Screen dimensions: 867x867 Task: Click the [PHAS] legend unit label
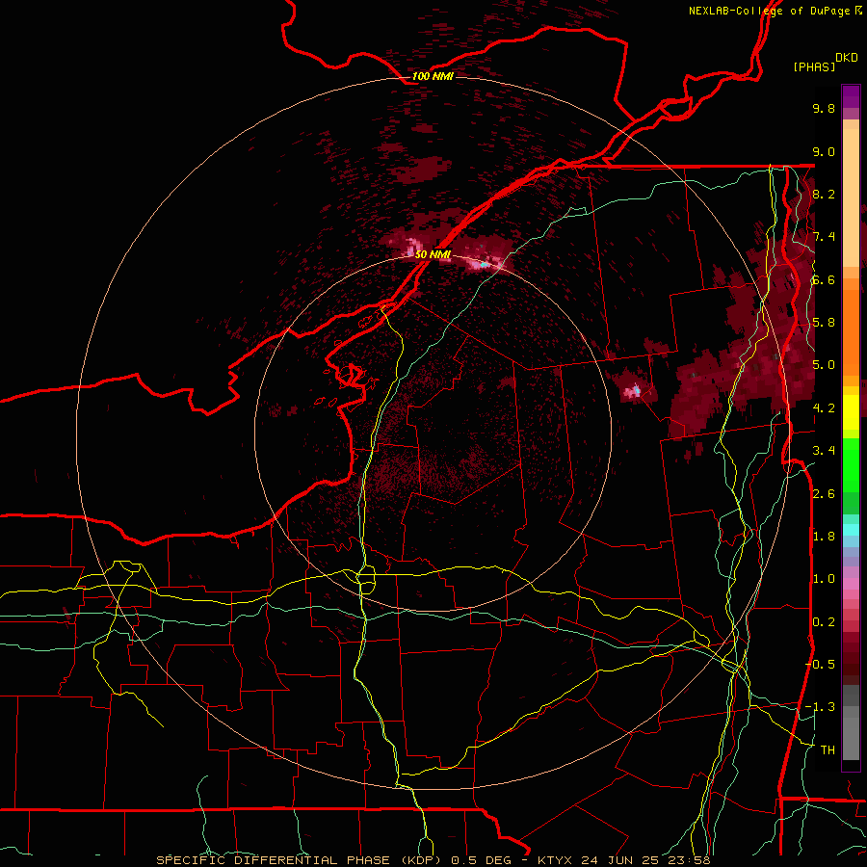point(814,66)
